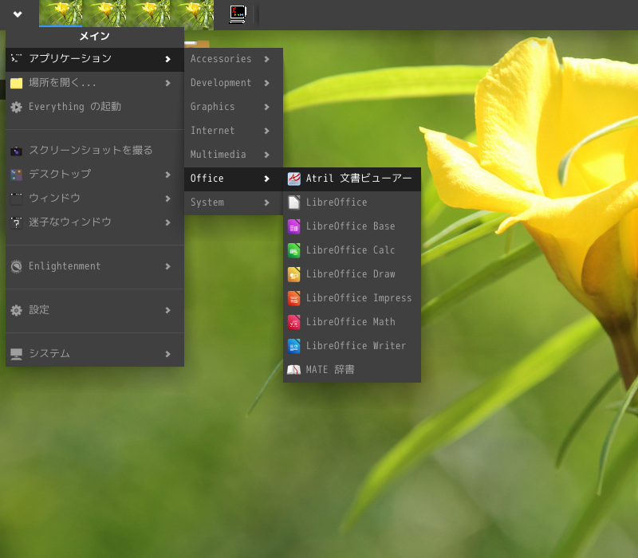The width and height of the screenshot is (638, 558).
Task: Click the デスクトップ menu icon
Action: click(x=16, y=175)
